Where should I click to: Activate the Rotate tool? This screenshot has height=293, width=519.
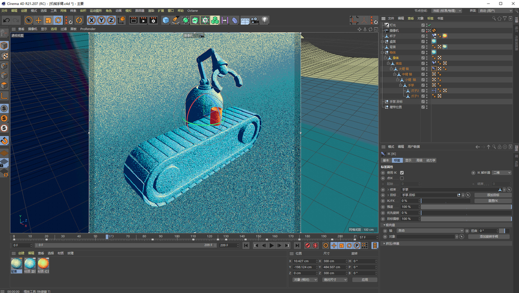click(x=58, y=20)
